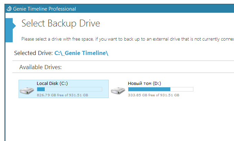Click the D: drive usage bar

coord(160,89)
